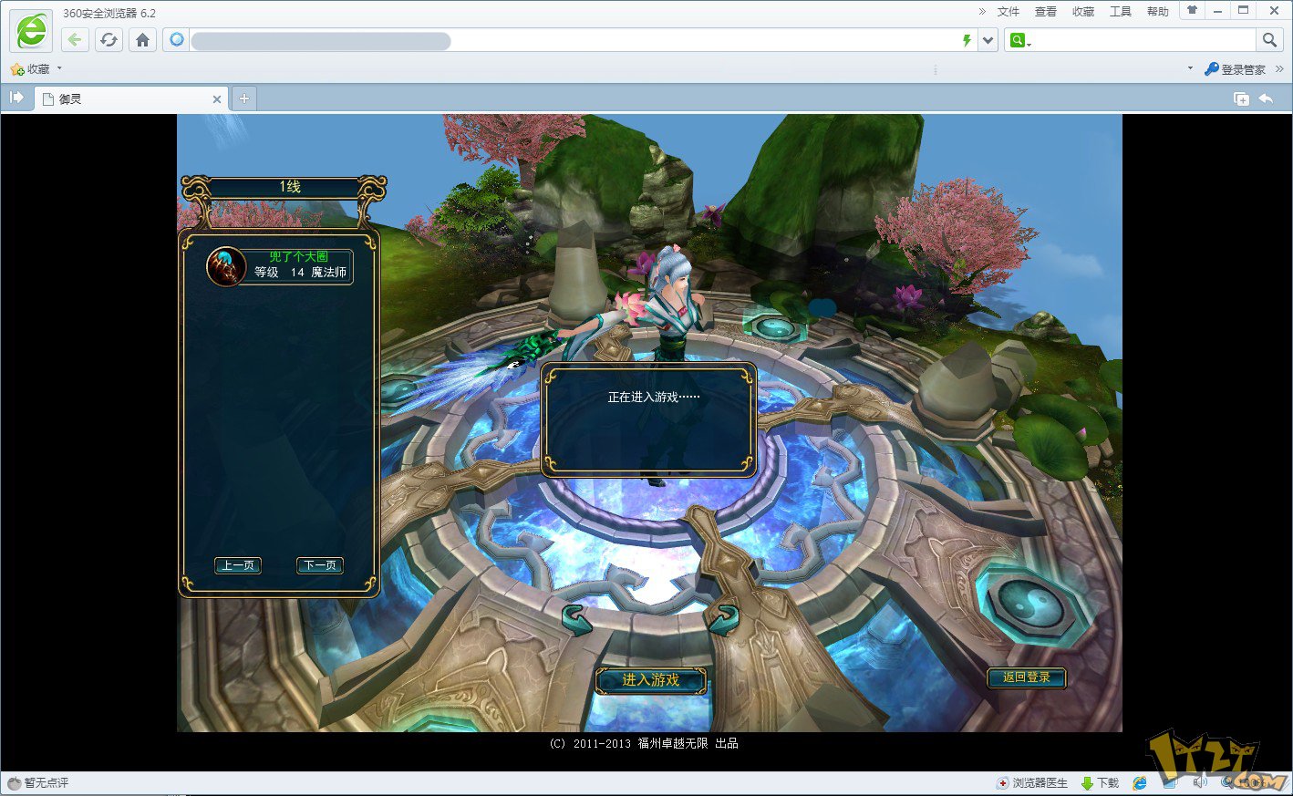Click 返回登录 to return to login
1293x796 pixels.
pos(1027,677)
